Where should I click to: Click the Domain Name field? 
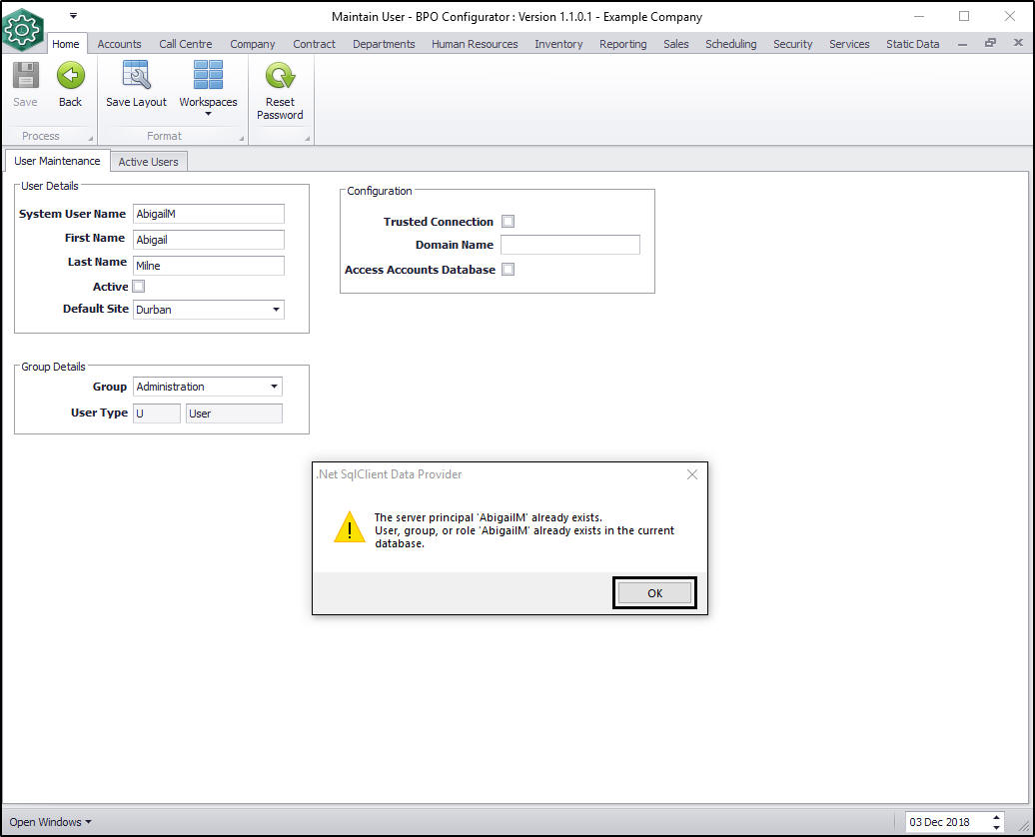point(570,245)
